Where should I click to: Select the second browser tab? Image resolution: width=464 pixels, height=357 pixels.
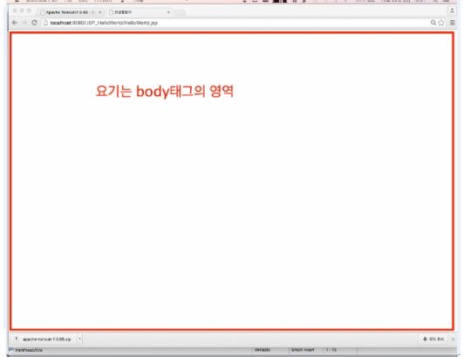[139, 12]
